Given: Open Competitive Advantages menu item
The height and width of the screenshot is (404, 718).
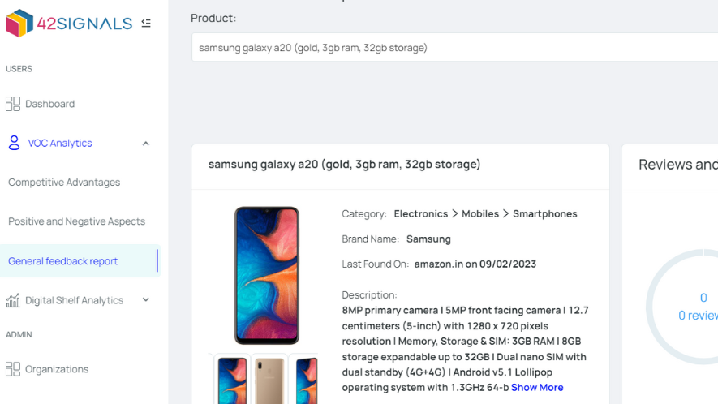Looking at the screenshot, I should (64, 183).
